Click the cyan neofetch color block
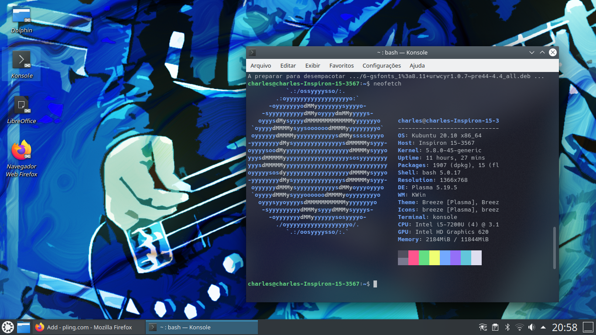Viewport: 596px width, 335px height. 466,257
